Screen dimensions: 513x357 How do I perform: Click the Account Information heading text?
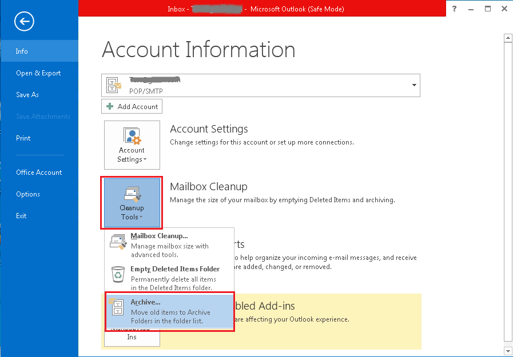pos(198,50)
